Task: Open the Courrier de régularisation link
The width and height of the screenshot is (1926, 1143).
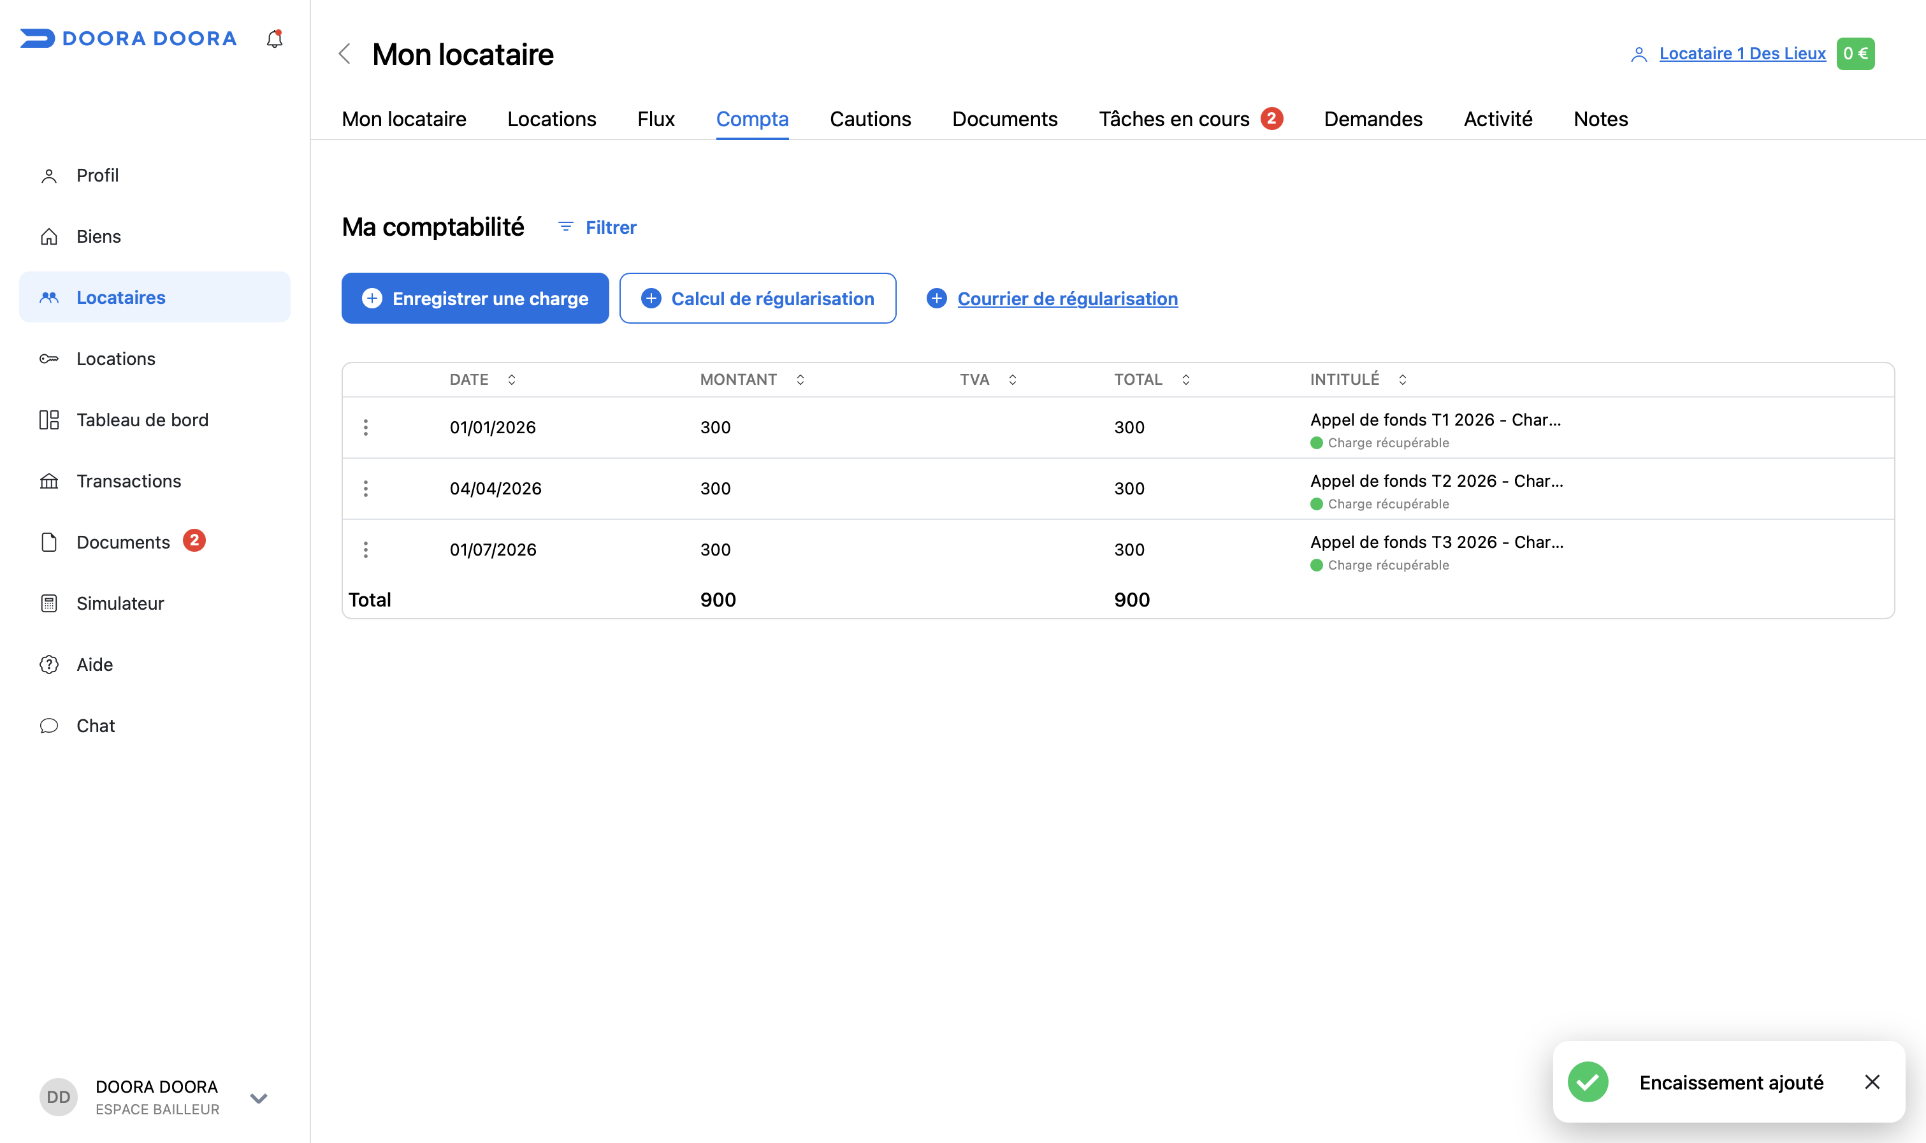Action: (x=1067, y=298)
